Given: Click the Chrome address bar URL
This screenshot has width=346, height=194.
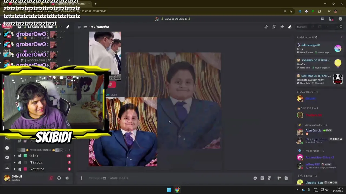Looking at the screenshot, I should (67, 11).
